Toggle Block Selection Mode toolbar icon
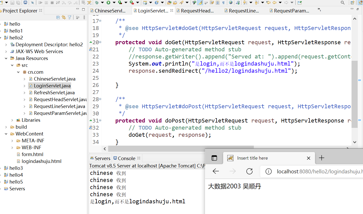Screen dimensions: 363x214 218,3
